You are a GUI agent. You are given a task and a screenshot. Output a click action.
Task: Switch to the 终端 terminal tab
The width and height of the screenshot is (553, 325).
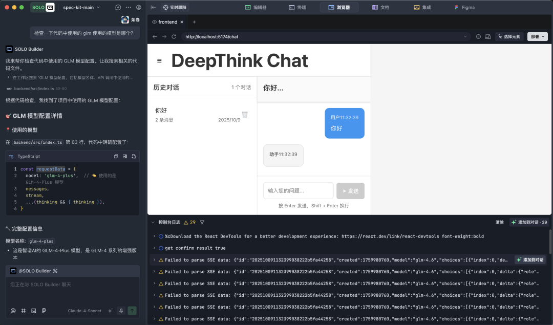pos(297,7)
